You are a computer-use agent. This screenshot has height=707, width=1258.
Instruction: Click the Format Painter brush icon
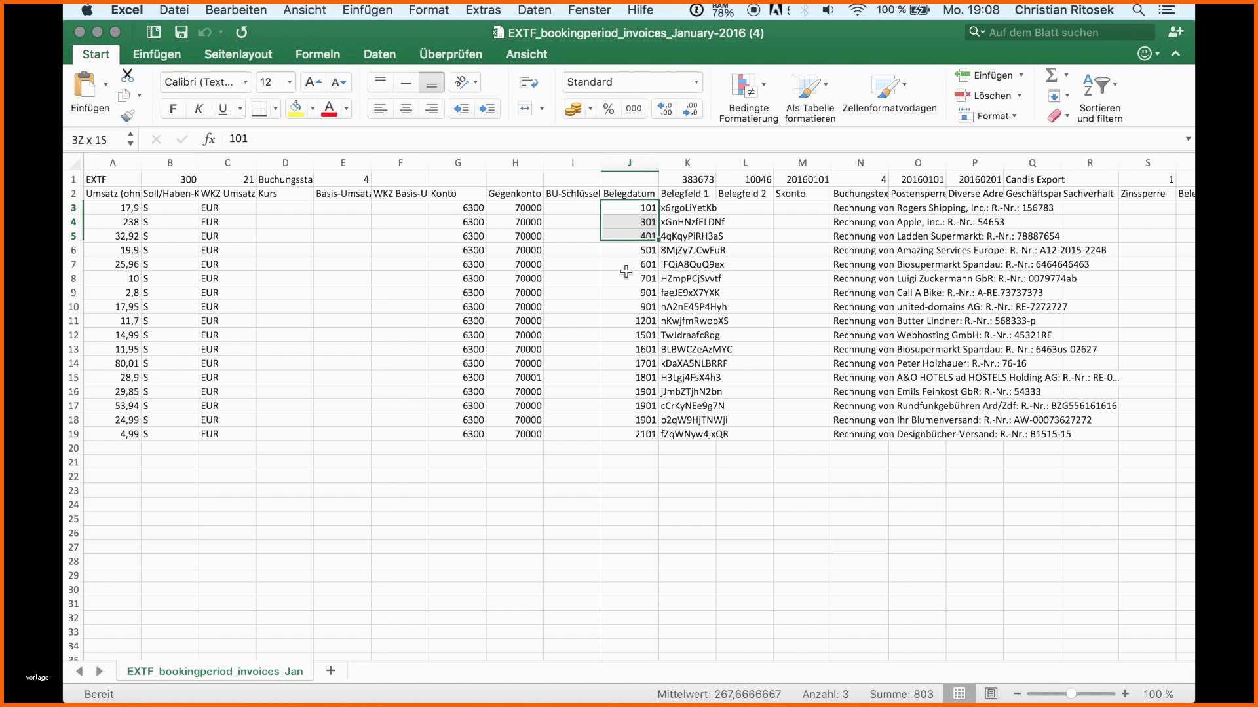coord(128,116)
